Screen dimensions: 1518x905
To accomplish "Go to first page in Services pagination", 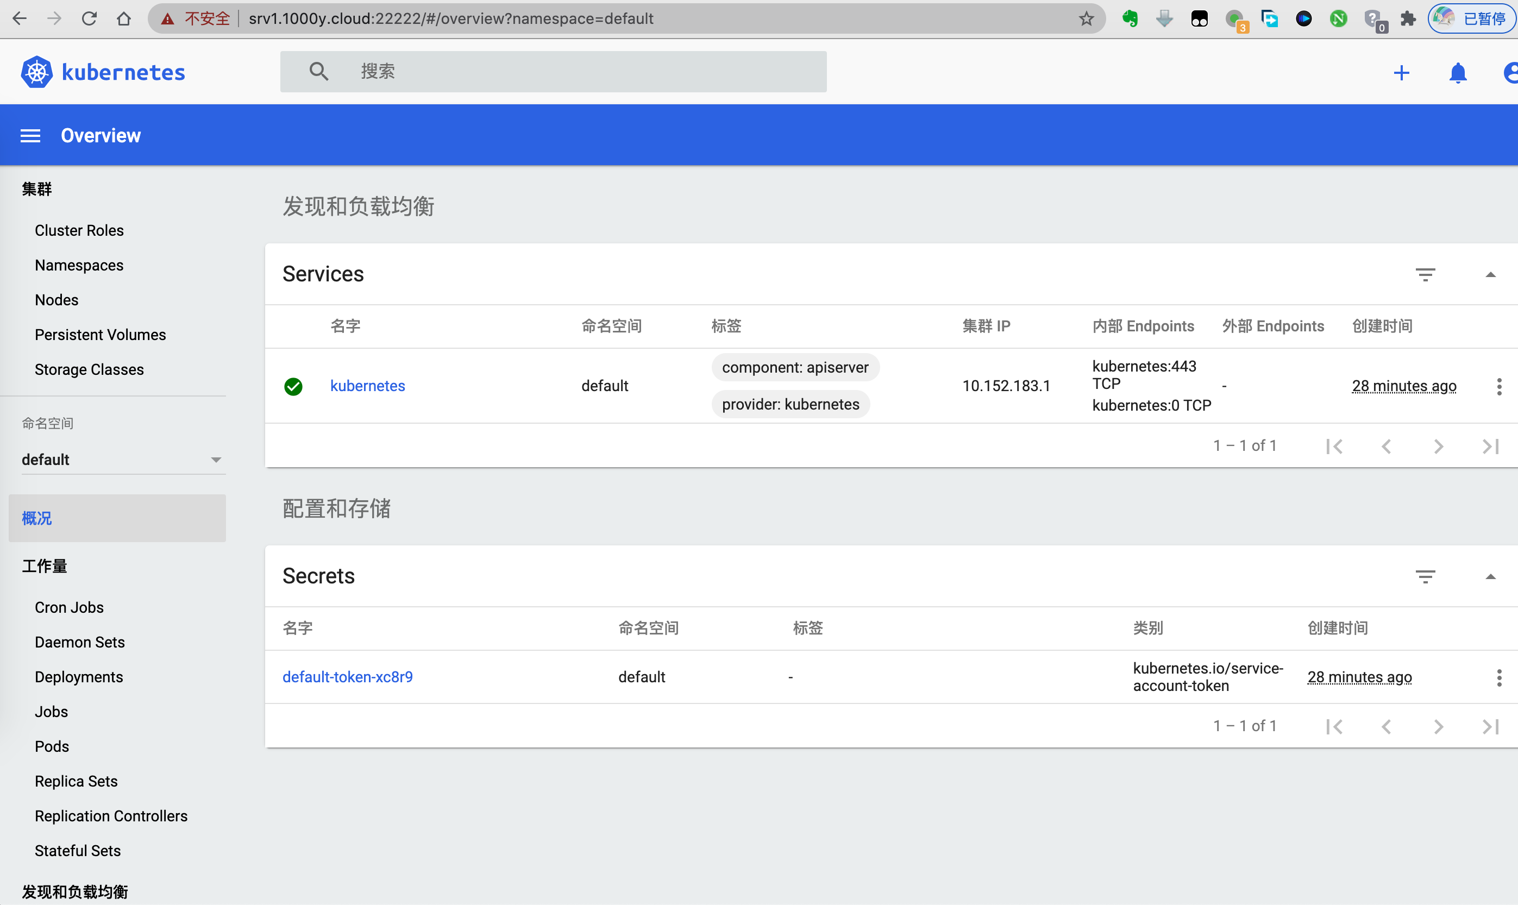I will click(1334, 447).
